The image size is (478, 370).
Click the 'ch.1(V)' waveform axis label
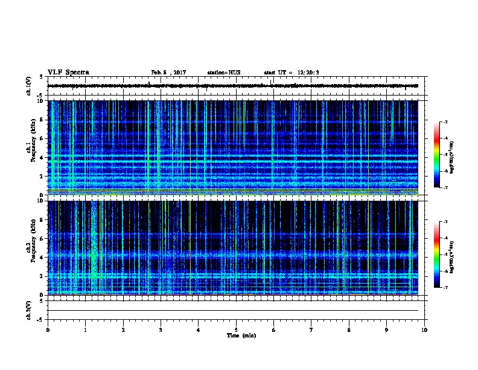pos(28,86)
